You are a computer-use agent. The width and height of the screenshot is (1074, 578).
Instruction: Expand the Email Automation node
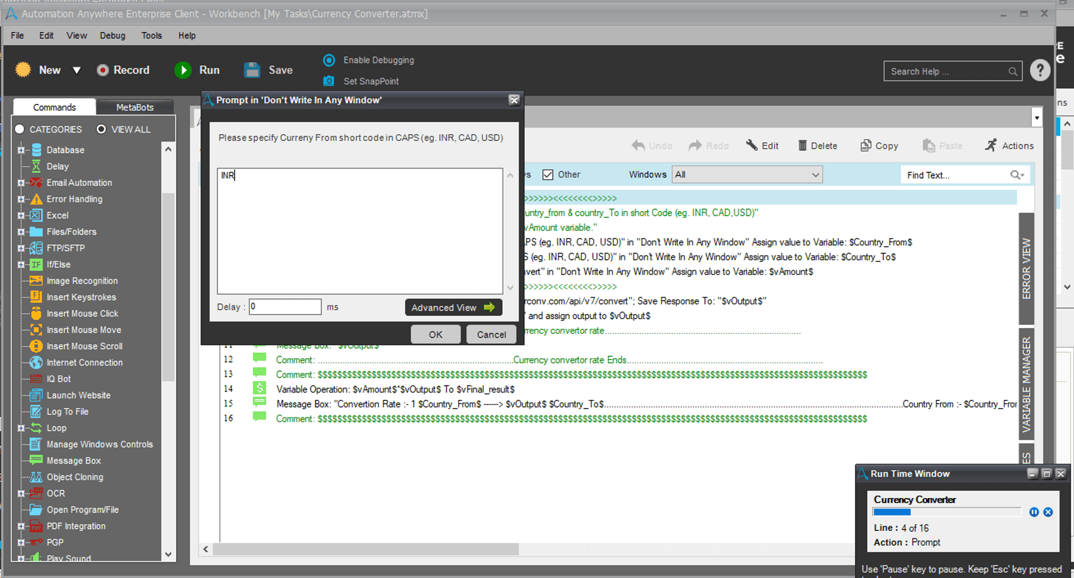point(21,182)
